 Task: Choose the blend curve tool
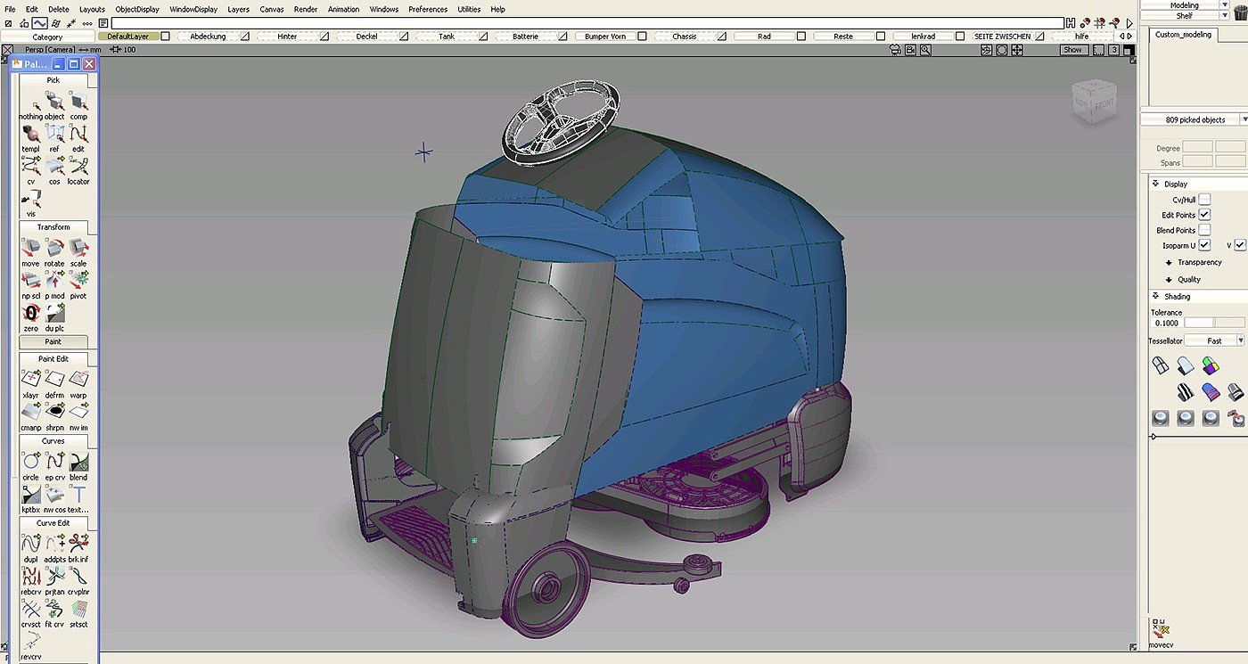coord(78,463)
